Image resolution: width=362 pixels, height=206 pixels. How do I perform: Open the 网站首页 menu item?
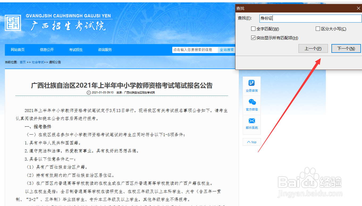(x=18, y=50)
